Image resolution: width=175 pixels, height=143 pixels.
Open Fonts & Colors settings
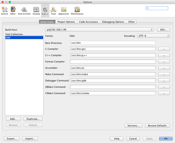point(24,10)
